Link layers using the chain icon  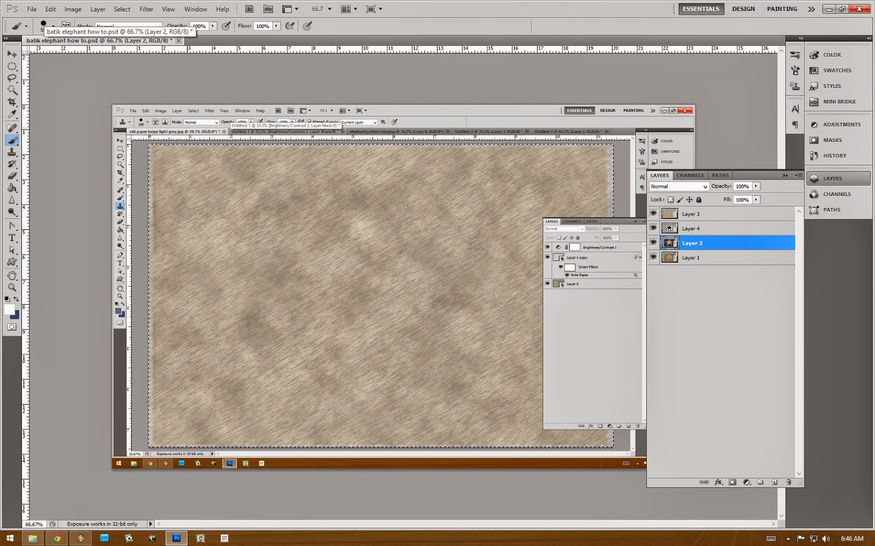(x=704, y=482)
